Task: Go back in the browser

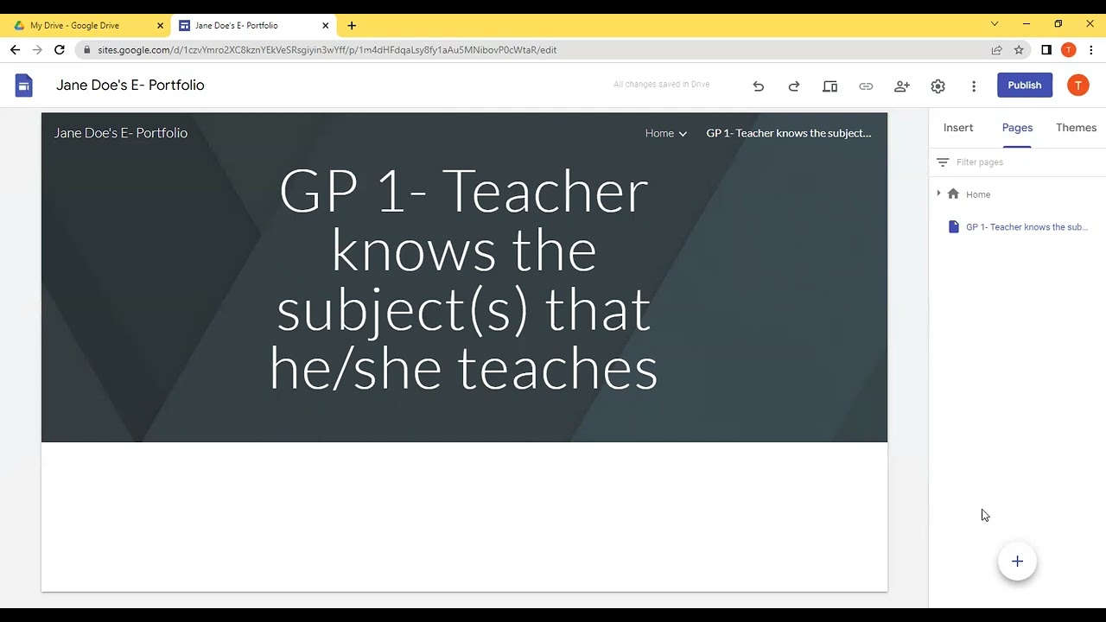Action: 15,50
